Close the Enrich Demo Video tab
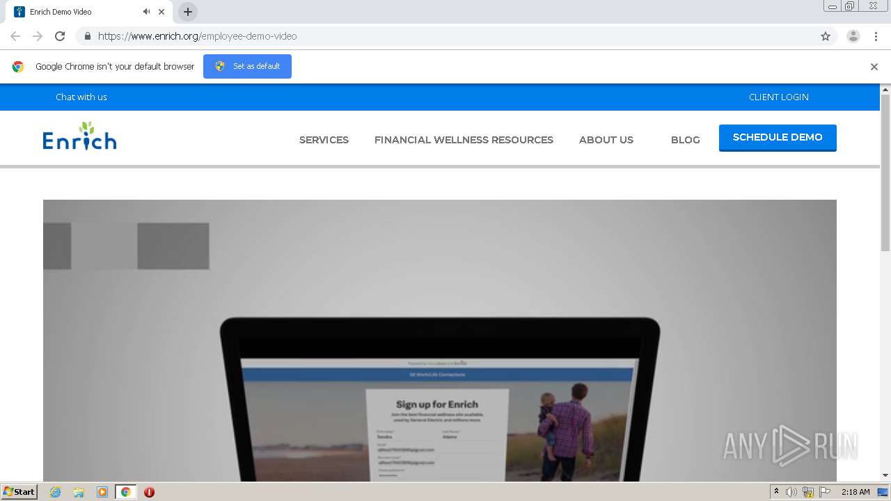 click(x=161, y=12)
